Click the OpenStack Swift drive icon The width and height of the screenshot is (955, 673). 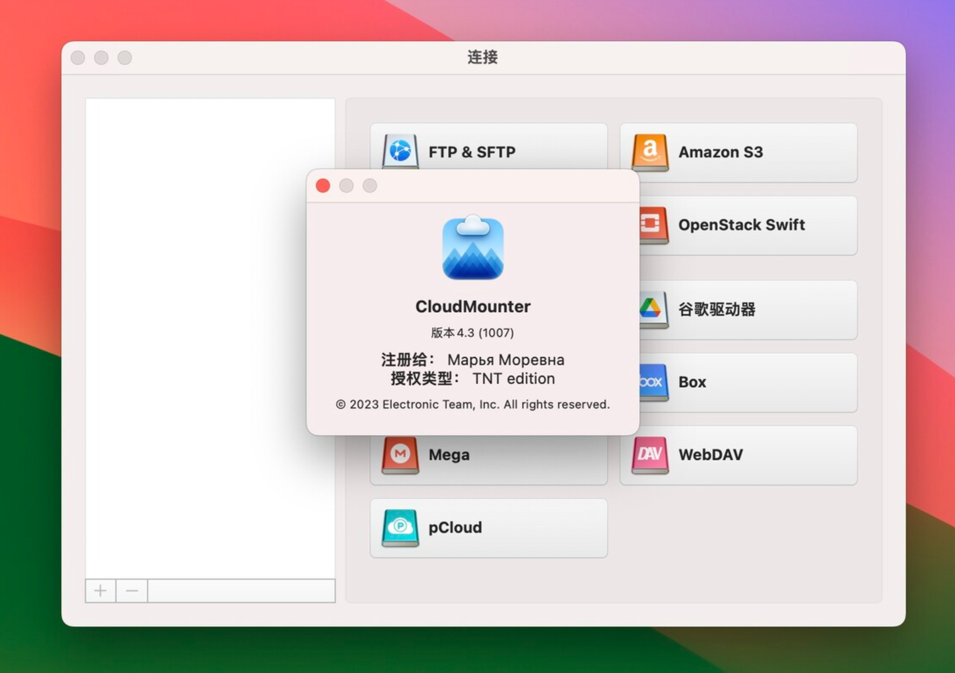click(x=654, y=225)
